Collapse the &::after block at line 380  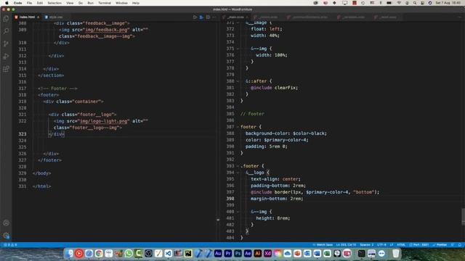point(238,81)
